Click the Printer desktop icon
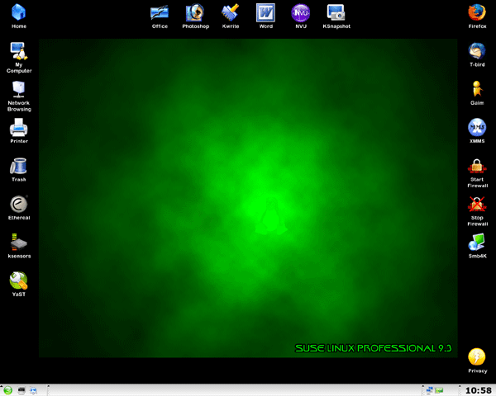The height and width of the screenshot is (396, 496). (x=19, y=127)
